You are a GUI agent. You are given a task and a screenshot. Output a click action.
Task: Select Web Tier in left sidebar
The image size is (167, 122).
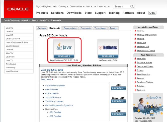click(x=19, y=53)
